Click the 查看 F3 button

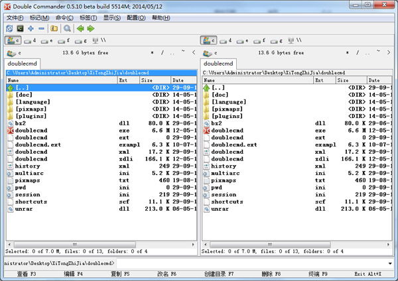27,274
